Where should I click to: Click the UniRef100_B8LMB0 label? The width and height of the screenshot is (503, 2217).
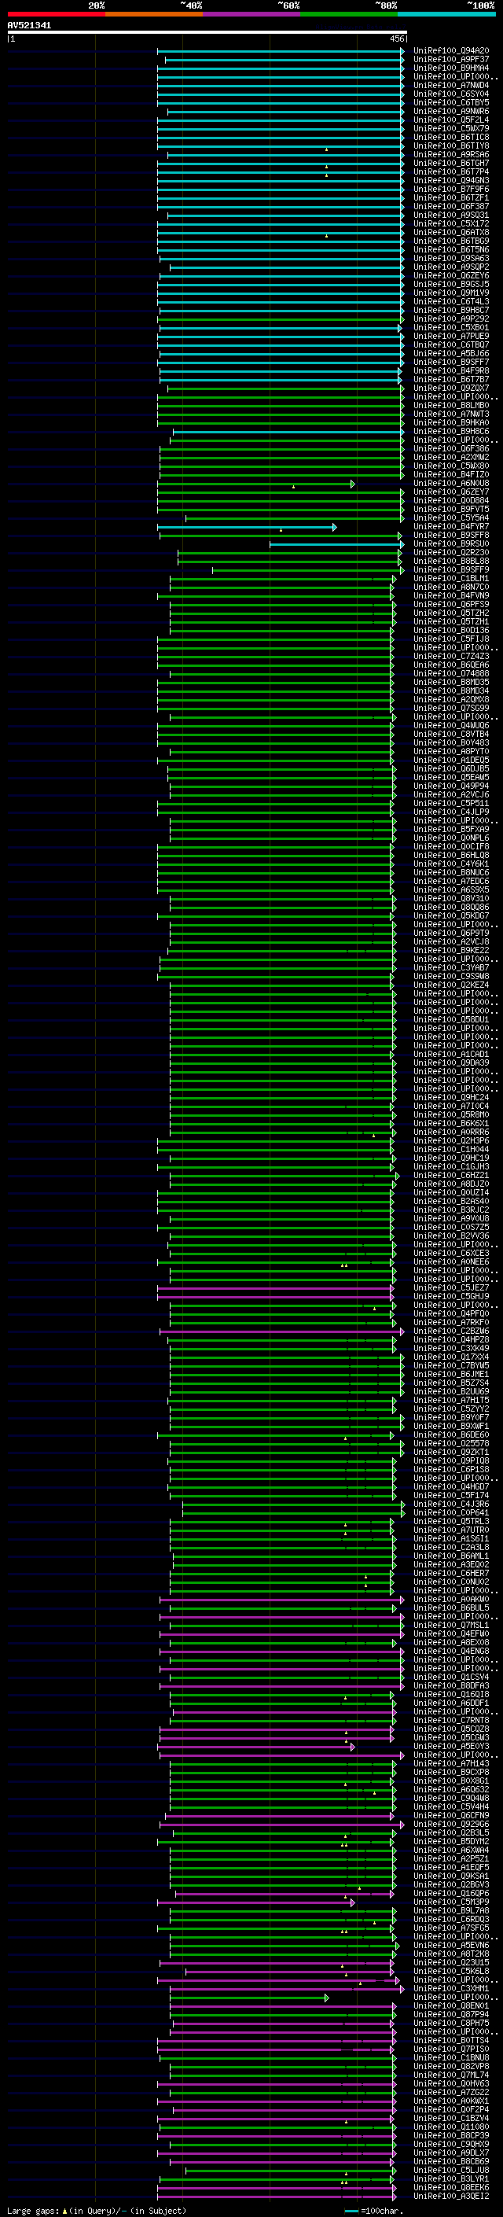450,405
